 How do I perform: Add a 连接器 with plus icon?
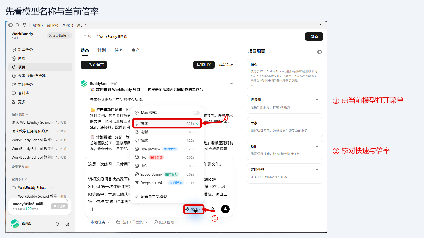[x=317, y=100]
